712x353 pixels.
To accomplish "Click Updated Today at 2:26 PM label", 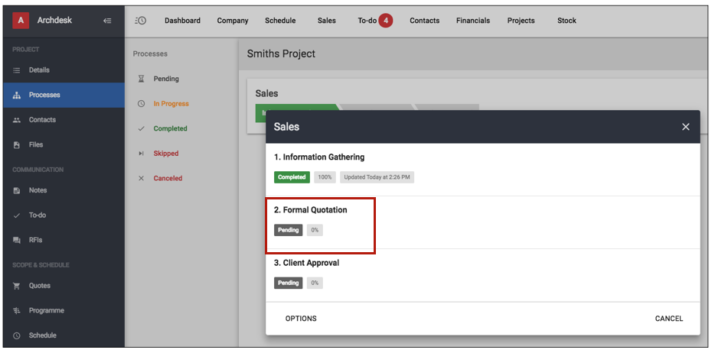I will [377, 177].
